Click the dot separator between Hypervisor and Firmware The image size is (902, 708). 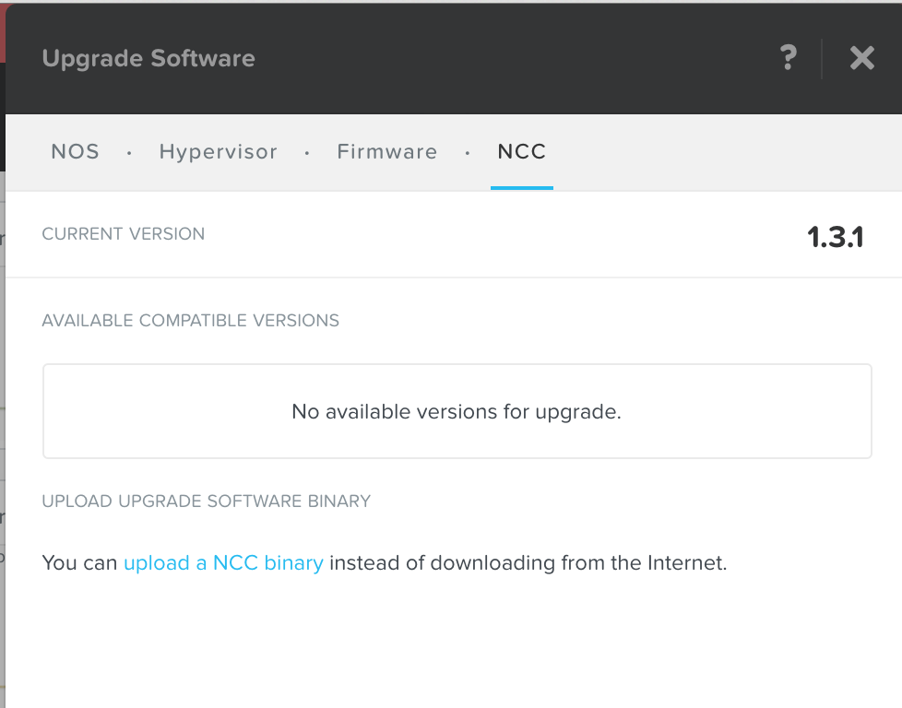pos(307,153)
